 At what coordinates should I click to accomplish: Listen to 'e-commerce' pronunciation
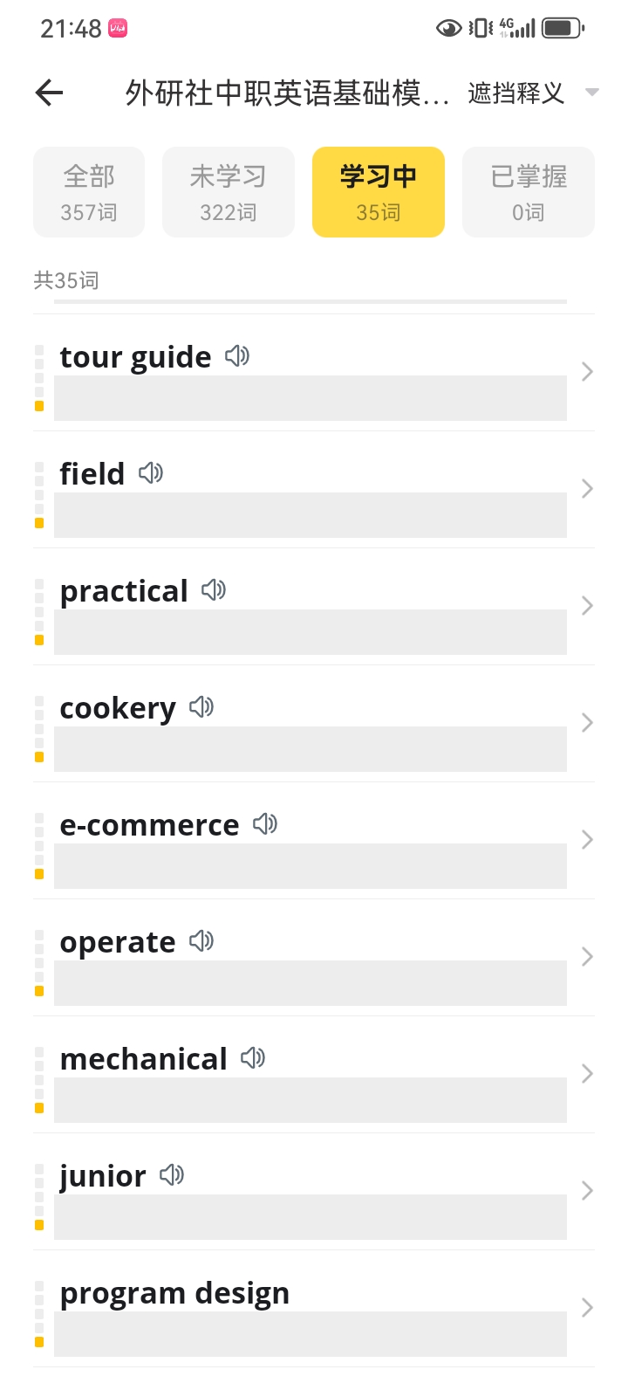[265, 824]
